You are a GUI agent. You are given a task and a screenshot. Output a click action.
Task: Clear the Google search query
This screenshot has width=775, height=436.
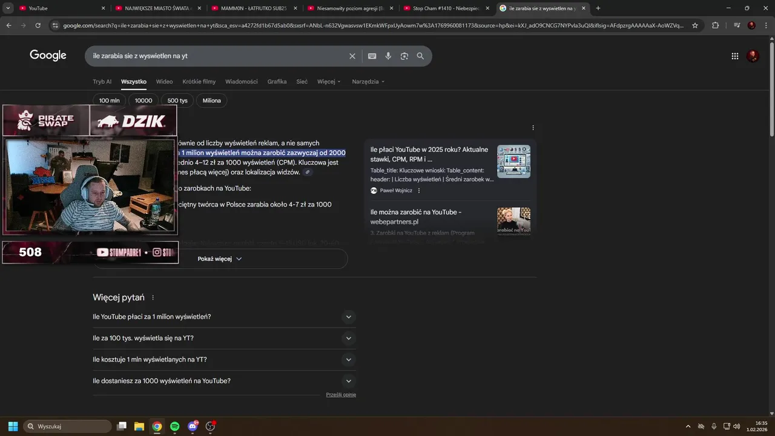pos(352,56)
